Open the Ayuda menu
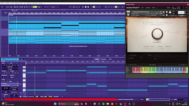 pyautogui.click(x=41, y=4)
